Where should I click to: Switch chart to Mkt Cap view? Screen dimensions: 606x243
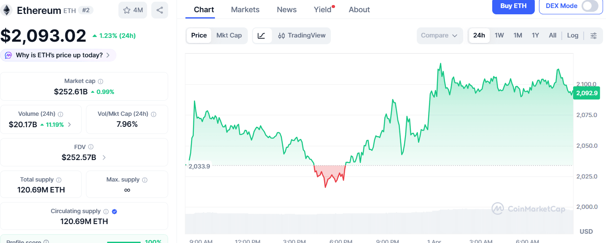[229, 35]
